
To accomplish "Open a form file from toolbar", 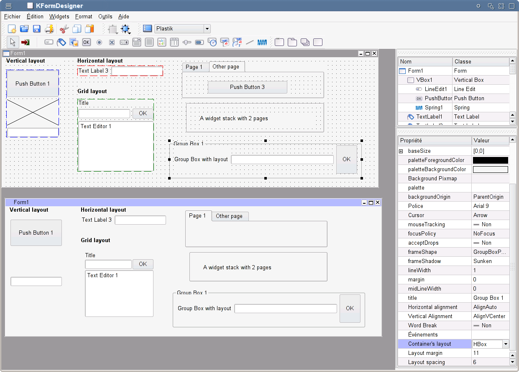I will pos(24,29).
